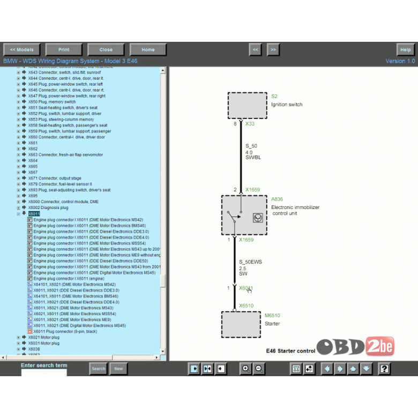Expand X650 Plug, memory switch node
The height and width of the screenshot is (418, 418).
click(18, 102)
